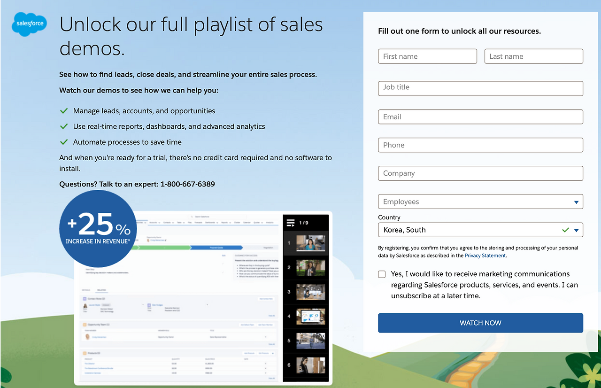Click "Watch our demos to see" line
Screen dimensions: 601x388
pyautogui.click(x=139, y=90)
